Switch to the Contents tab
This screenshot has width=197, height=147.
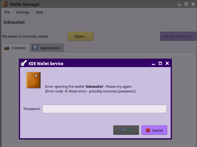[15, 48]
